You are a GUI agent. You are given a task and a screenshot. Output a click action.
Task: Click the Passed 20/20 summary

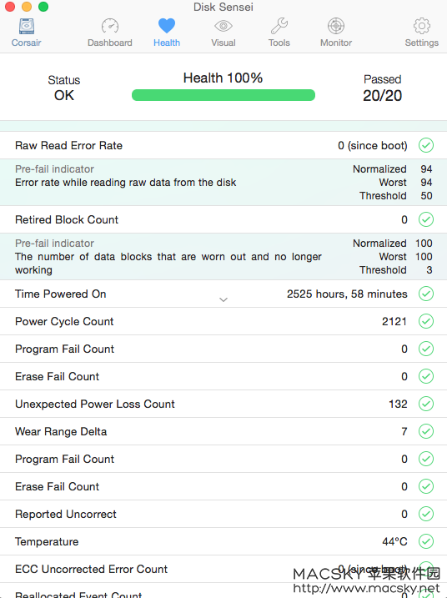coord(382,88)
